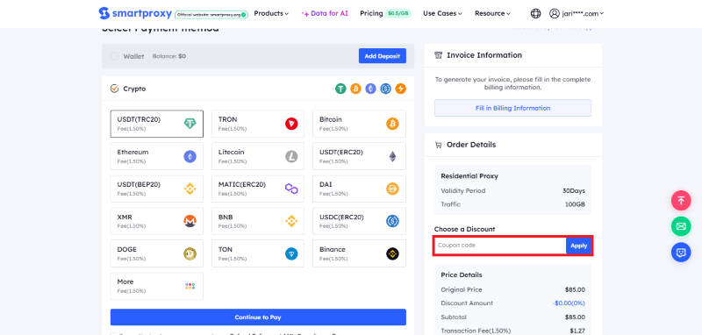This screenshot has height=335, width=702.
Task: Click Fill in Billing Information
Action: point(512,108)
